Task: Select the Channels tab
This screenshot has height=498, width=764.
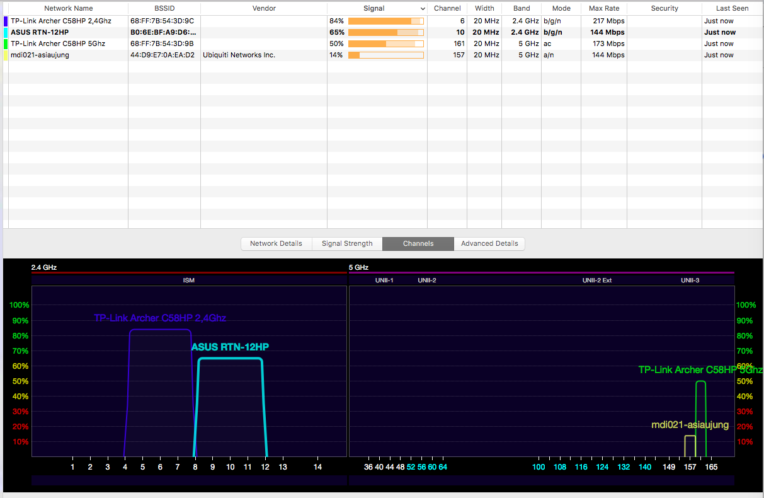Action: coord(418,243)
